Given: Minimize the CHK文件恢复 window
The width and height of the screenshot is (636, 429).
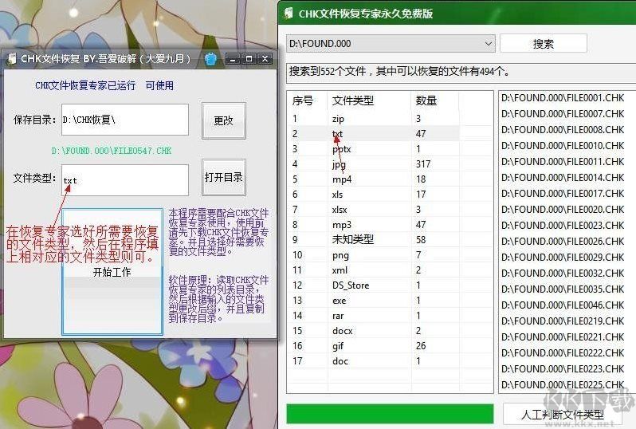Looking at the screenshot, I should [232, 59].
